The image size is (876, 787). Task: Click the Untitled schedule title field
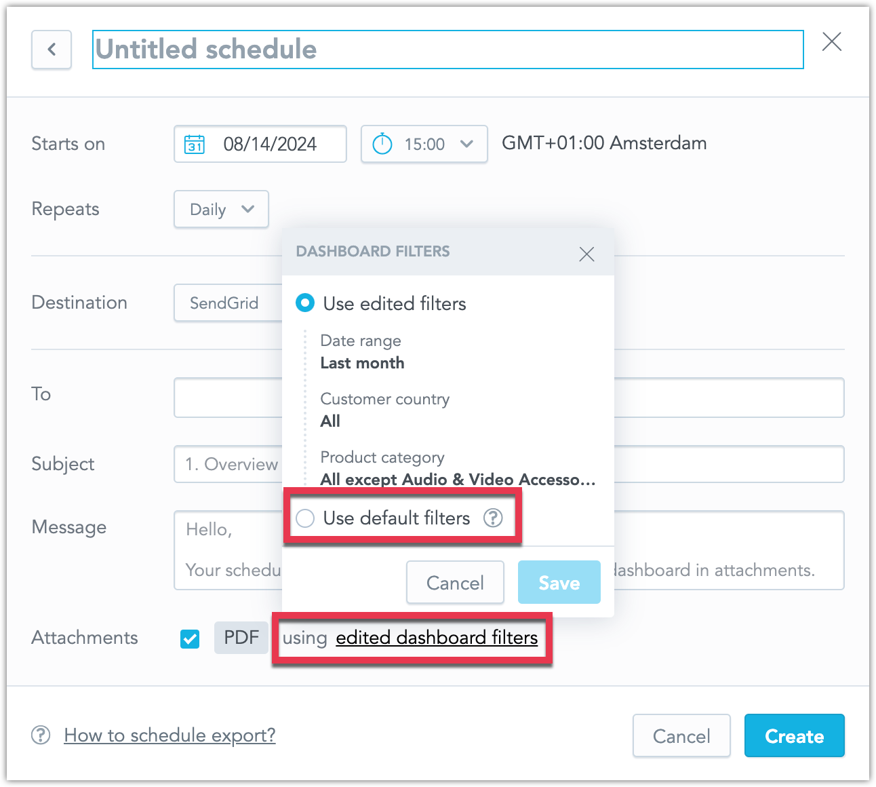point(448,50)
